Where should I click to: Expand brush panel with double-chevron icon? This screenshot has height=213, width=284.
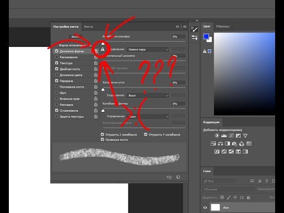pyautogui.click(x=177, y=27)
